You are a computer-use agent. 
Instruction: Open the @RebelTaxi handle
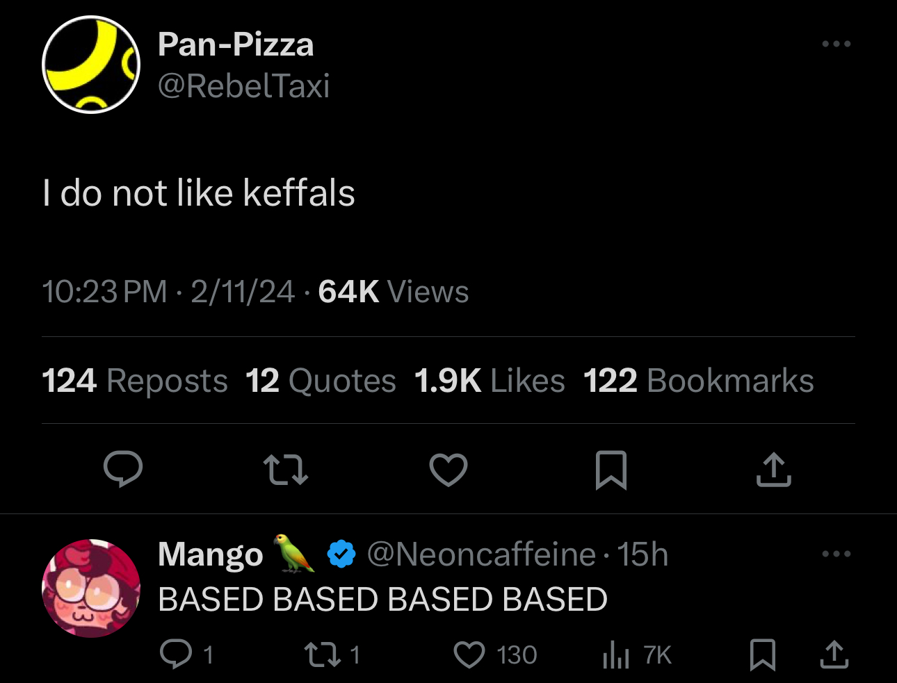click(x=243, y=86)
